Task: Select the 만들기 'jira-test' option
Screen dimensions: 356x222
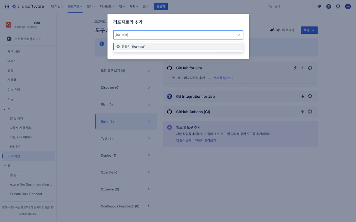Action: pyautogui.click(x=178, y=47)
